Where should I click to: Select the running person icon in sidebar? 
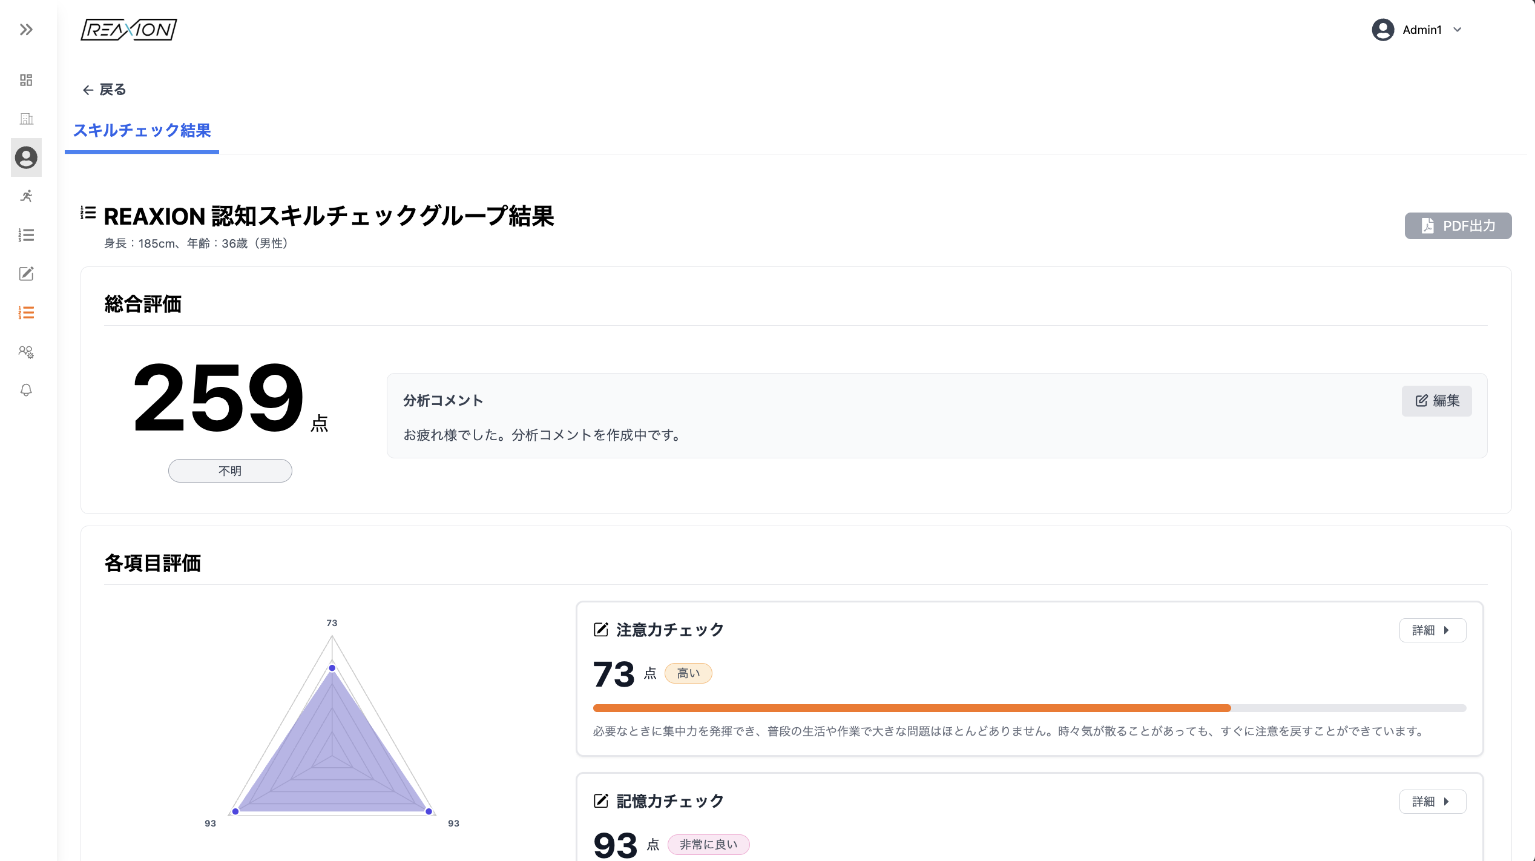coord(25,196)
